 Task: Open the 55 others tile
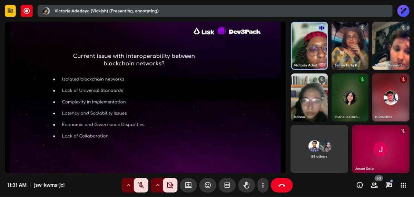coord(319,149)
